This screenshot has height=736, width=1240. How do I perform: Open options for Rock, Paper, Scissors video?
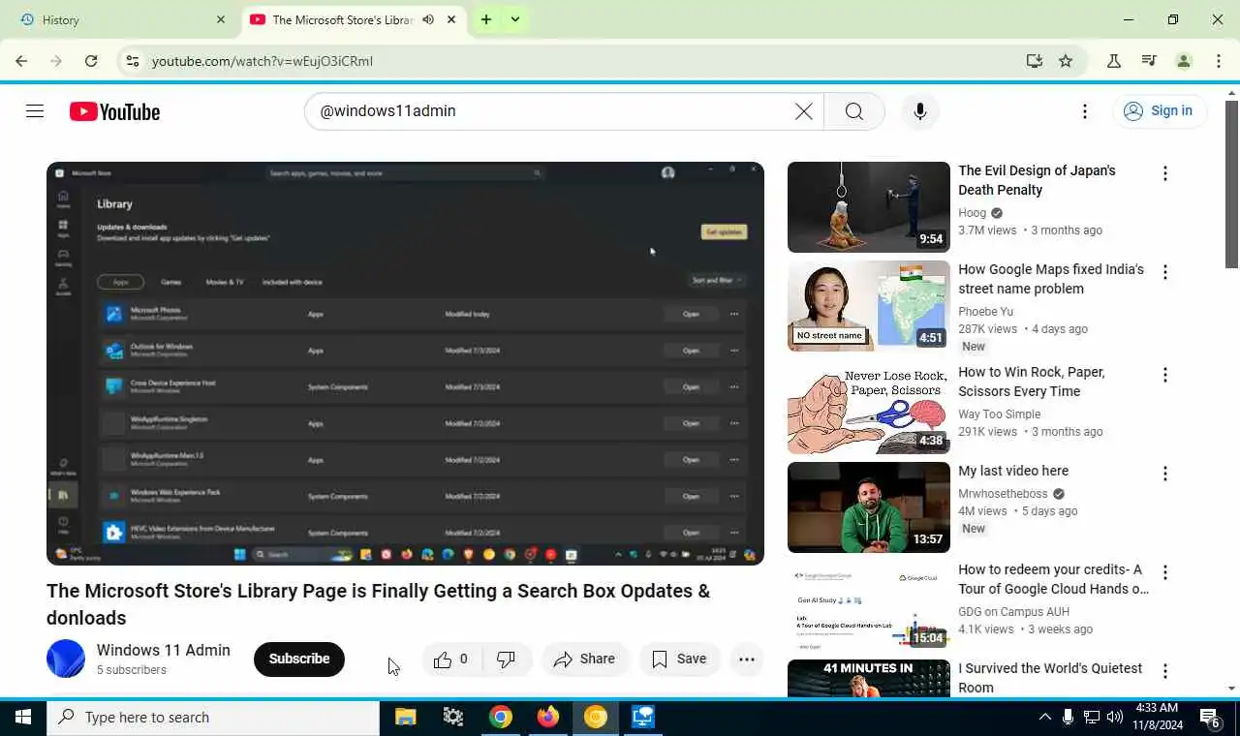coord(1165,376)
